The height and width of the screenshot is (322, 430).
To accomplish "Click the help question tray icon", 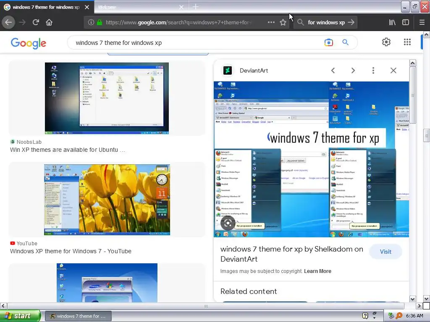I will click(365, 316).
